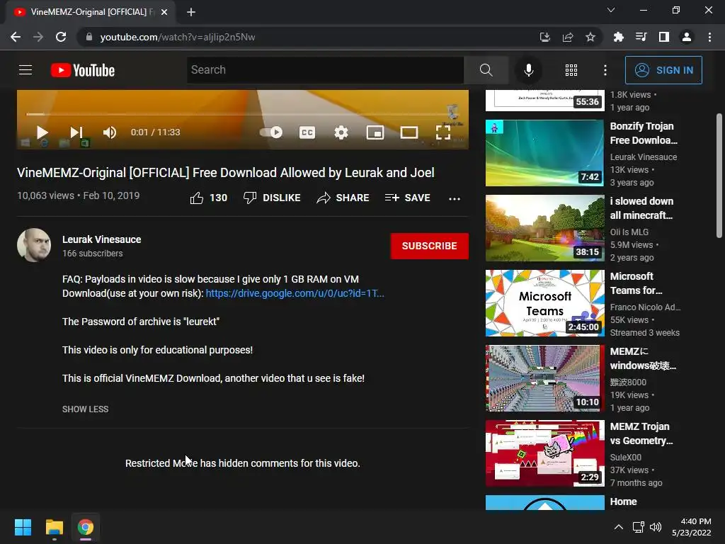This screenshot has height=544, width=725.
Task: Click the page vertical scrollbar
Action: pyautogui.click(x=719, y=176)
